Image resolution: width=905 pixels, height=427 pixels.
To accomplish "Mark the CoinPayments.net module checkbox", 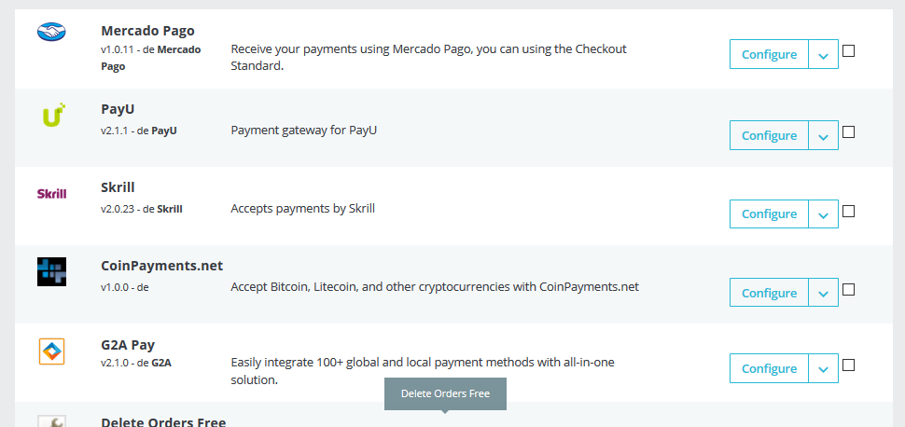I will 848,289.
